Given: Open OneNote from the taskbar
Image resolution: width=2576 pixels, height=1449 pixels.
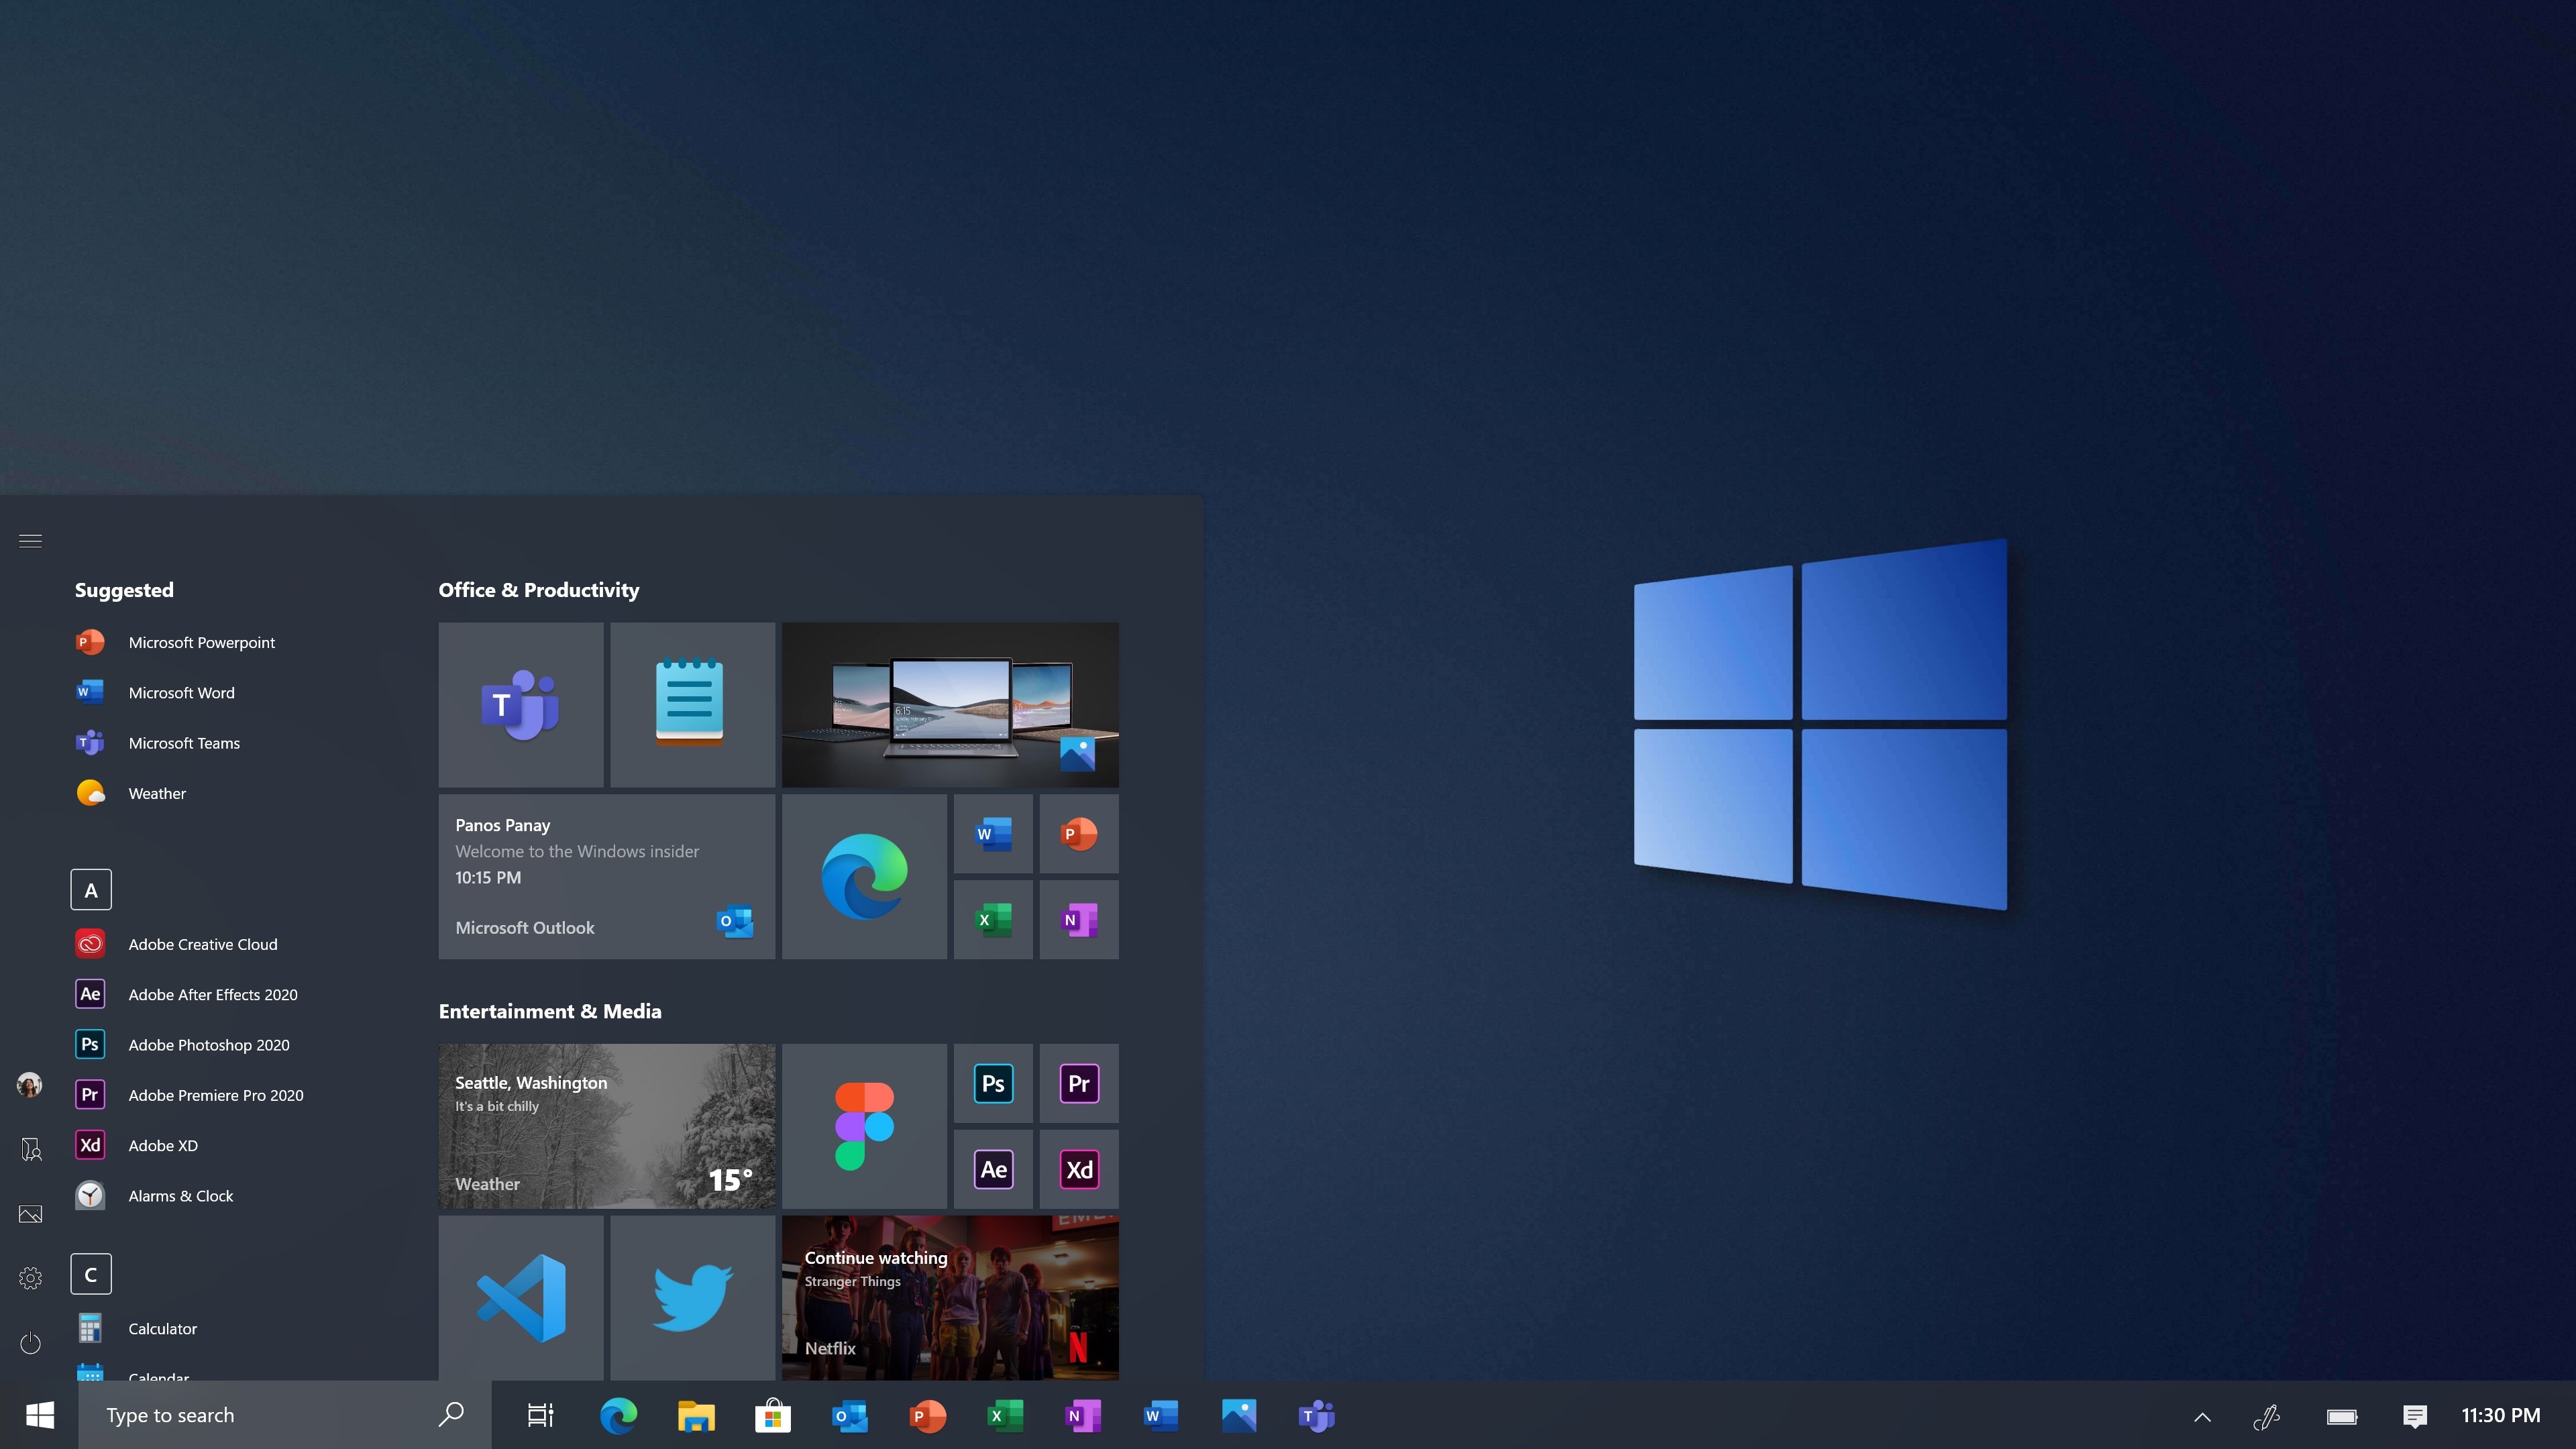Looking at the screenshot, I should [x=1083, y=1415].
